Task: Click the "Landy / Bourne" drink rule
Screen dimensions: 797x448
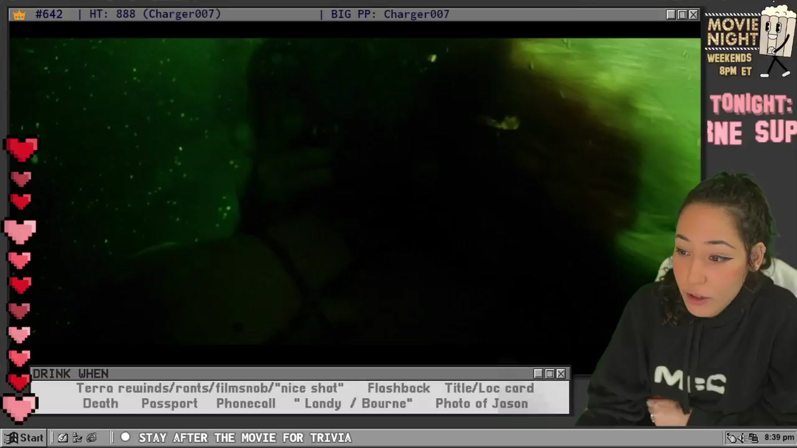Action: (353, 403)
